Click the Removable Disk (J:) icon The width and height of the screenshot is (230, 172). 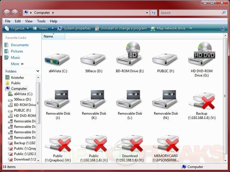58,100
